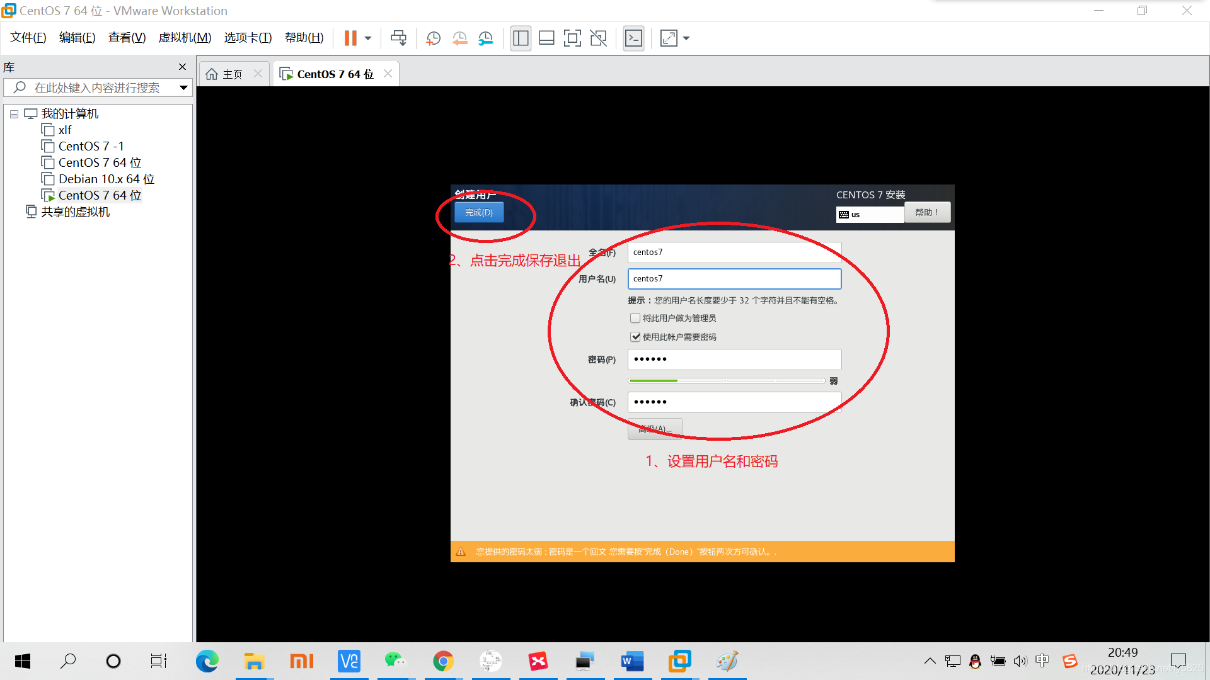Click the 完成(D) button to save
The image size is (1210, 680).
click(x=479, y=212)
